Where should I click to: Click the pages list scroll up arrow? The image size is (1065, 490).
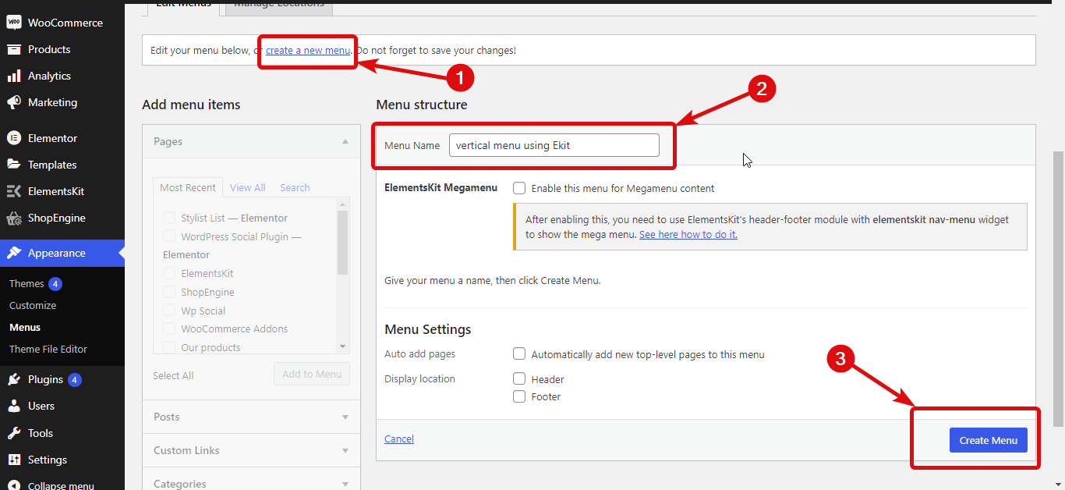(342, 204)
